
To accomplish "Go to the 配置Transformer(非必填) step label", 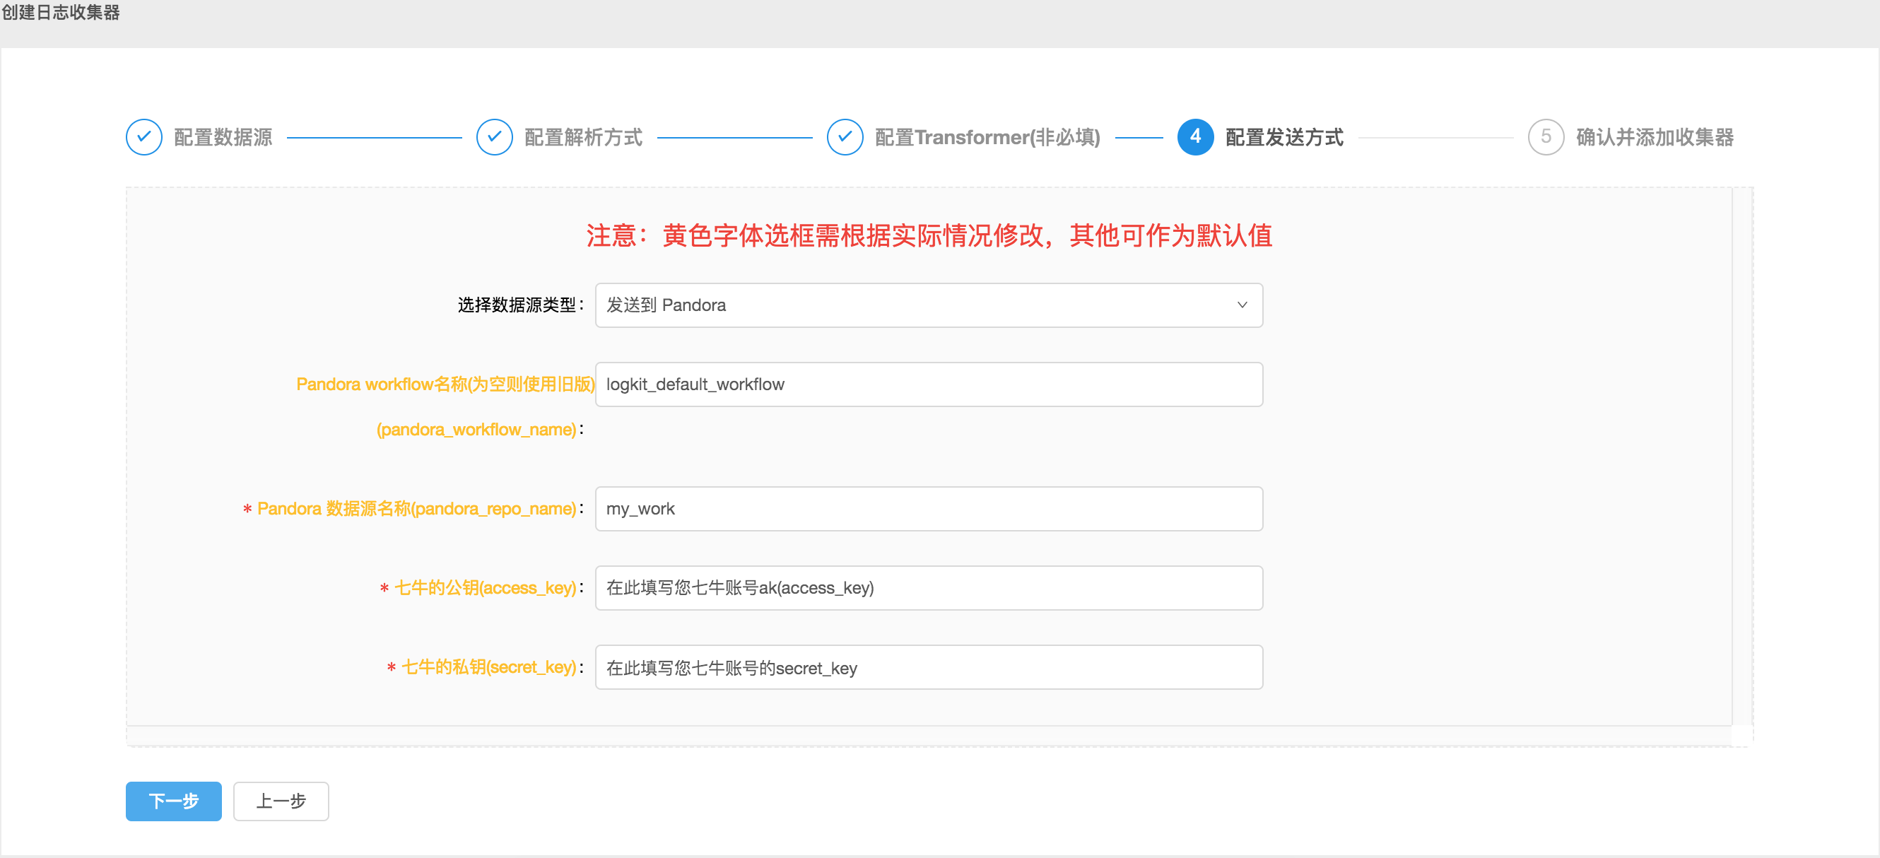I will pos(987,137).
